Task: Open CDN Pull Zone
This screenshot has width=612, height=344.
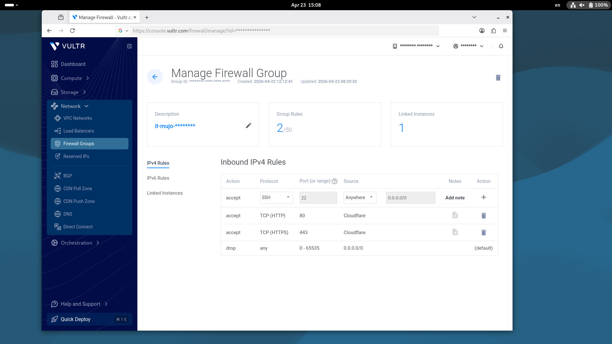Action: pos(73,189)
